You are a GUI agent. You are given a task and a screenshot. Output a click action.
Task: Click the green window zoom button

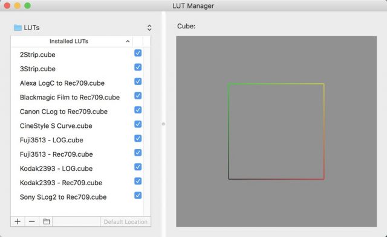[x=28, y=5]
